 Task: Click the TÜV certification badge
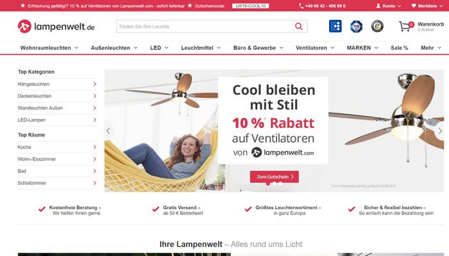356,26
